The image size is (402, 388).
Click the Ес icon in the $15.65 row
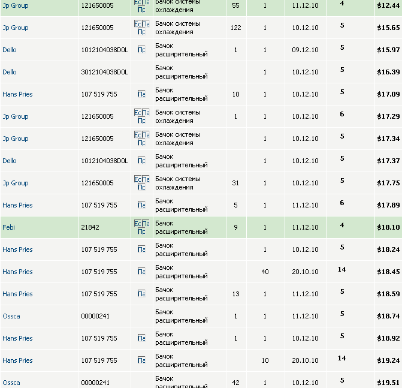pyautogui.click(x=138, y=24)
